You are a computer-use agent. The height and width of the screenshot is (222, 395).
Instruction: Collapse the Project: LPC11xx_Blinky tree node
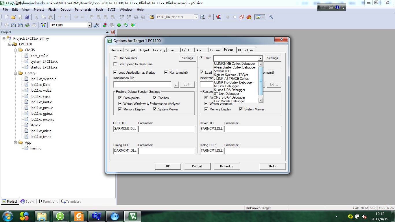[4, 38]
